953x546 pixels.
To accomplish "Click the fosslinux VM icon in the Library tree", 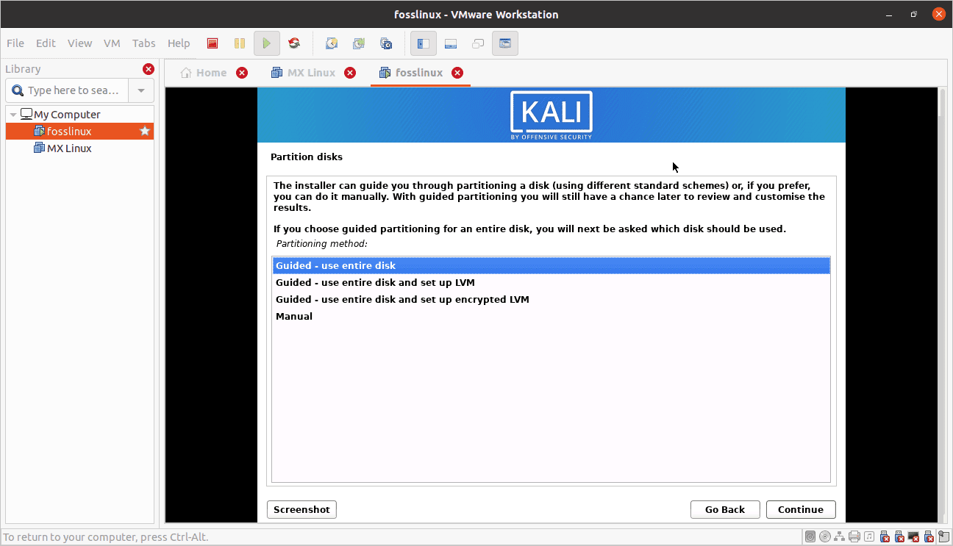I will click(x=40, y=131).
